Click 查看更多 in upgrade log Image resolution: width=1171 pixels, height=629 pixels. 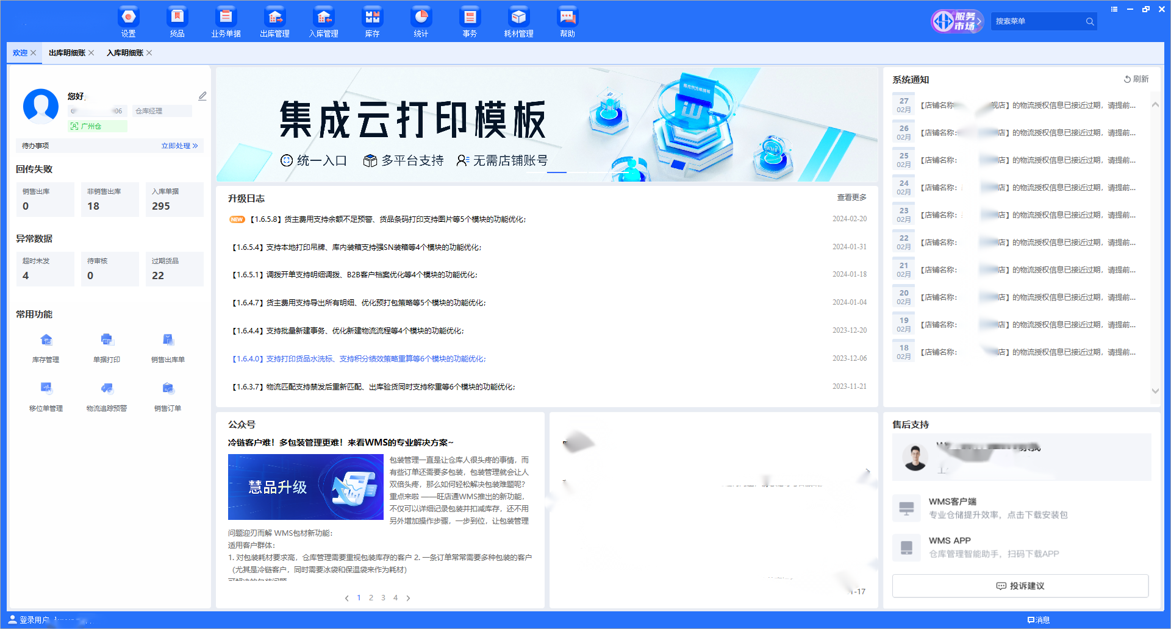tap(851, 197)
